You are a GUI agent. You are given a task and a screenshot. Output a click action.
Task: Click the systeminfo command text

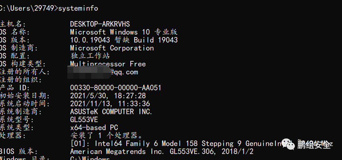(78, 8)
